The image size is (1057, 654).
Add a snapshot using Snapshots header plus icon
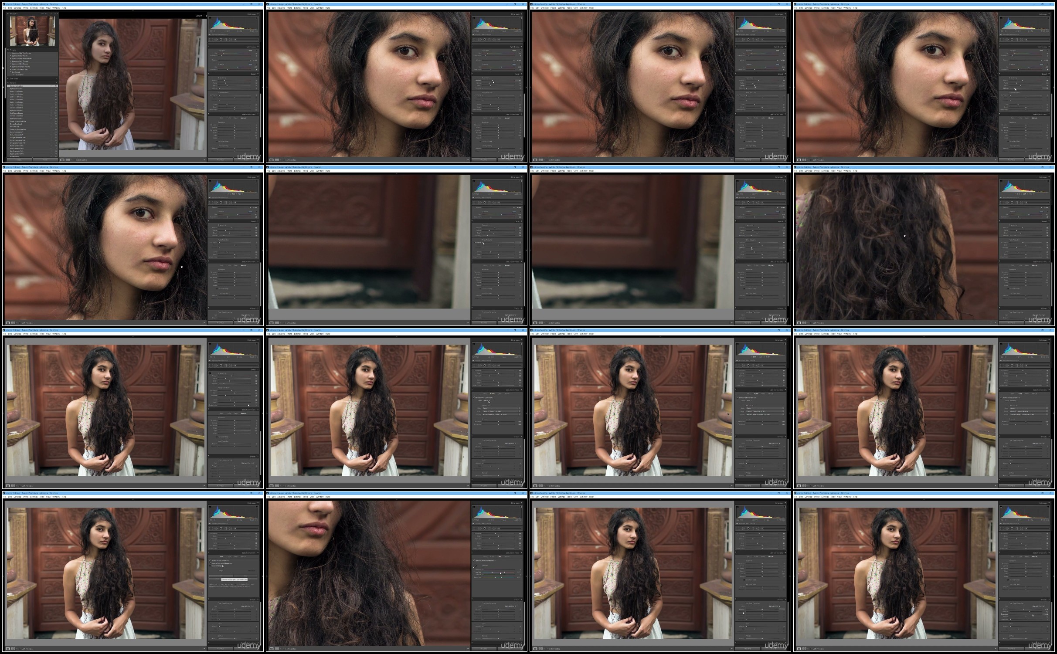click(57, 78)
